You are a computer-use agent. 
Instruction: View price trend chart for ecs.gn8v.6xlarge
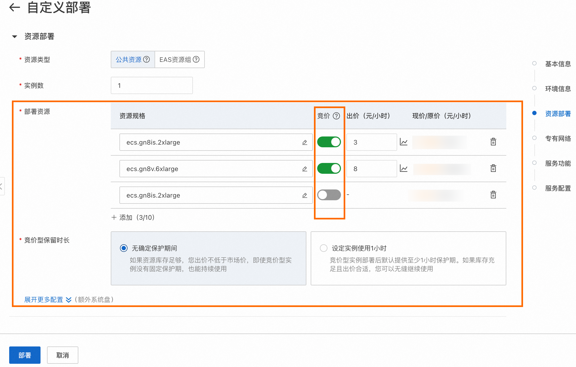pos(404,168)
